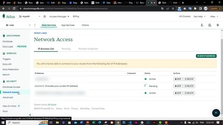223x125 pixels.
Task: Edit the 0.0.0.0/0 IP entry
Action: [x=178, y=86]
